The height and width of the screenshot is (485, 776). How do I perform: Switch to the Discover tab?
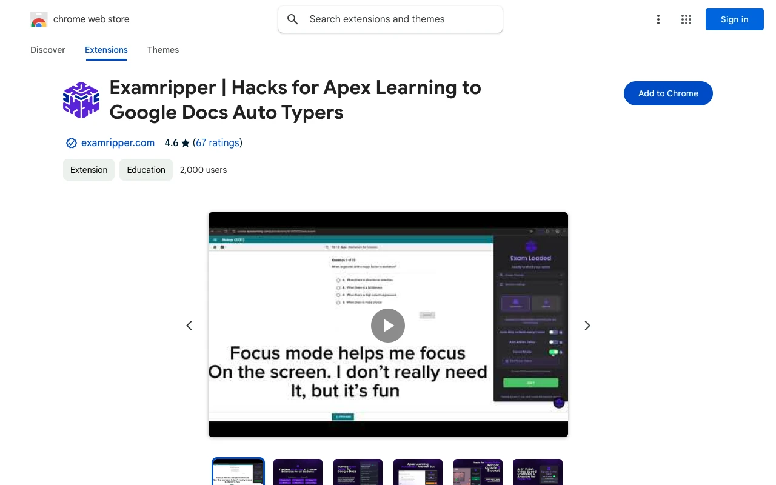point(48,50)
